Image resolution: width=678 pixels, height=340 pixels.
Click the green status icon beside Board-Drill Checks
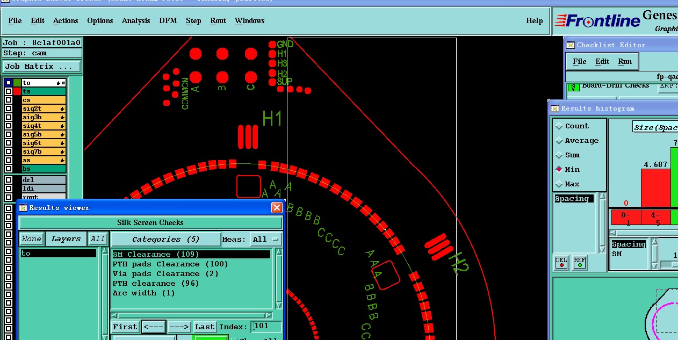click(x=574, y=86)
